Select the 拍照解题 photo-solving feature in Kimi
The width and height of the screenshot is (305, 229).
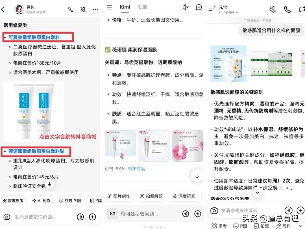(151, 196)
